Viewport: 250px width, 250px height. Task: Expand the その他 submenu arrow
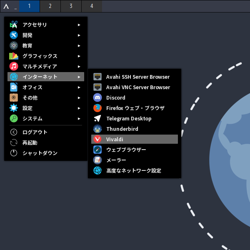point(79,98)
